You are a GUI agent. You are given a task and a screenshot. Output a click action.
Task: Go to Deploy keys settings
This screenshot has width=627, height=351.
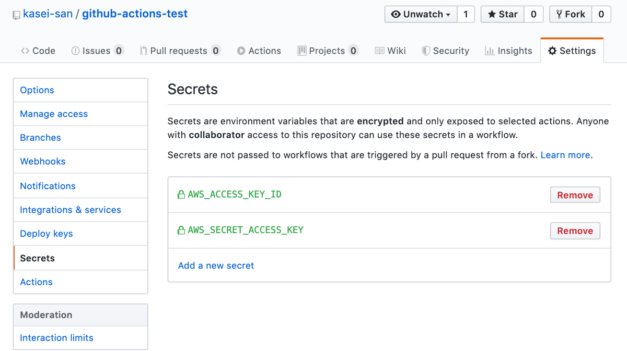[80, 234]
